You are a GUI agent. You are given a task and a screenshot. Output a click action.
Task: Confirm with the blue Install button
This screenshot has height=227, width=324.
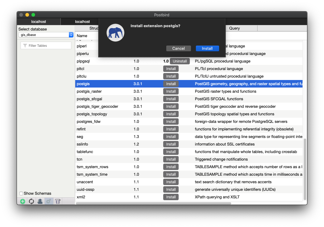pos(207,48)
